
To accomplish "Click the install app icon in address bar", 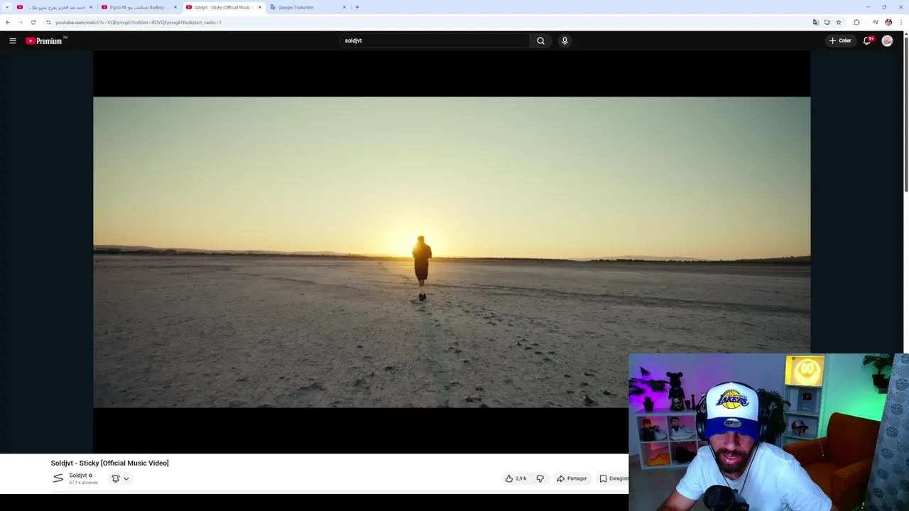I will tap(827, 22).
